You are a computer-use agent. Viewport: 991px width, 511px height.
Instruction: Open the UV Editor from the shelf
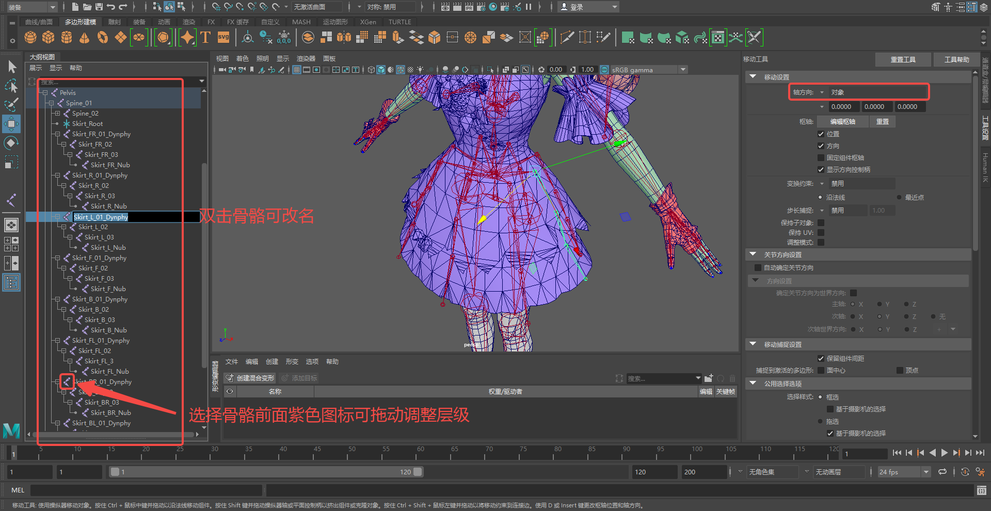pyautogui.click(x=718, y=37)
